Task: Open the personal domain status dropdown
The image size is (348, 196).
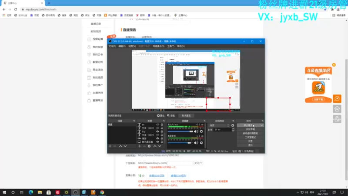Action: coord(198,163)
